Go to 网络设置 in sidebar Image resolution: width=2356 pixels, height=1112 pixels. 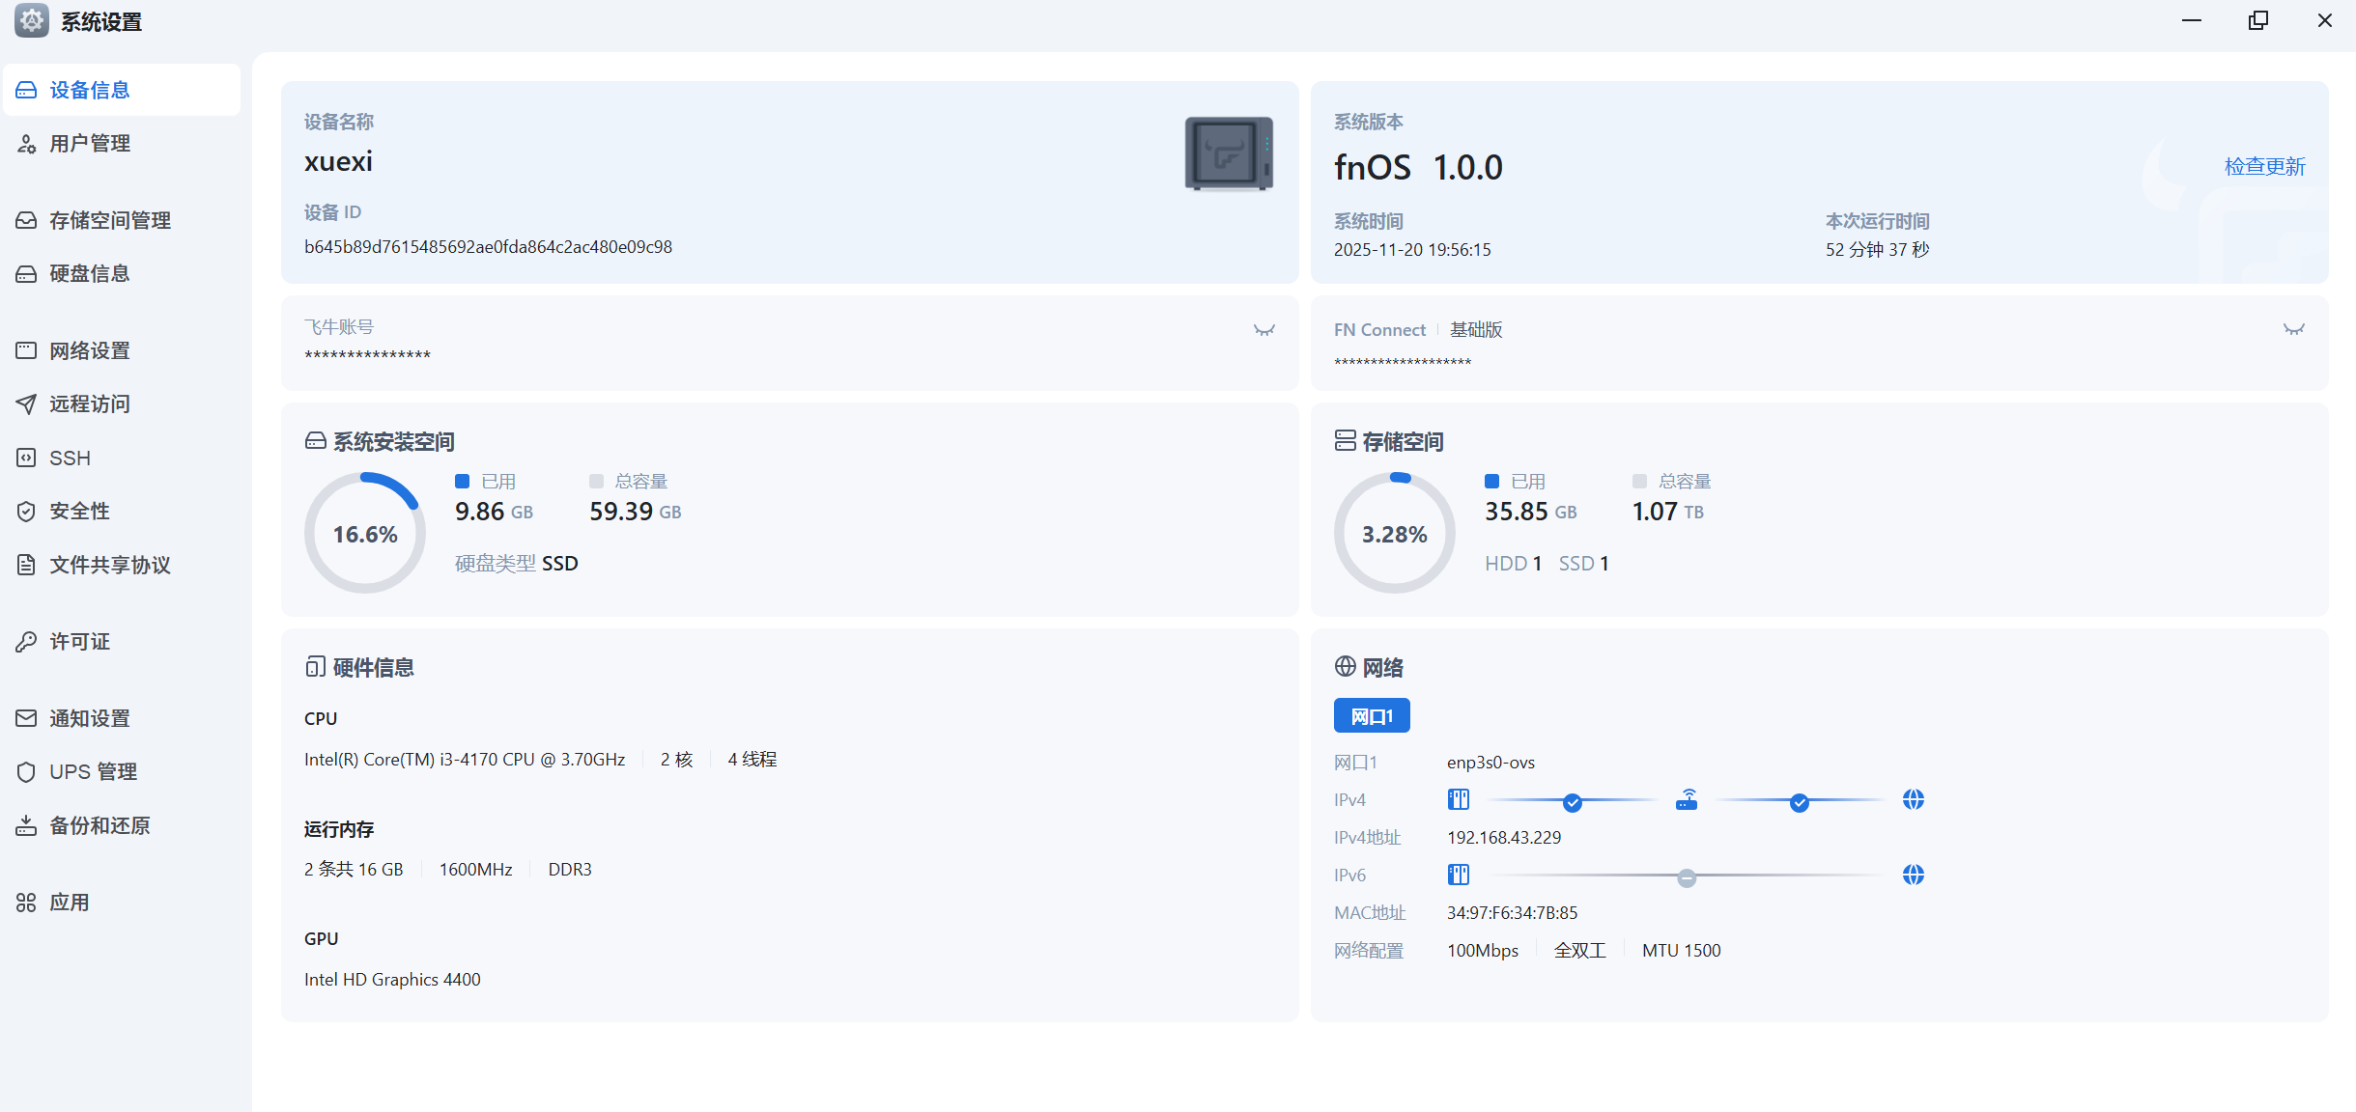89,350
